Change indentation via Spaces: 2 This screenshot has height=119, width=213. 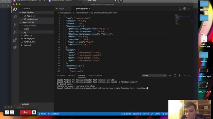pyautogui.click(x=137, y=114)
